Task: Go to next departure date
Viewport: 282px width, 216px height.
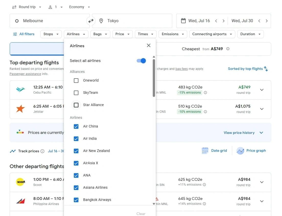Action: [223, 21]
